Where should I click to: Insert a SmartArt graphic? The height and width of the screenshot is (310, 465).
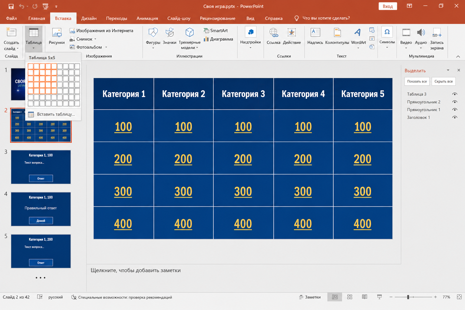pyautogui.click(x=216, y=31)
